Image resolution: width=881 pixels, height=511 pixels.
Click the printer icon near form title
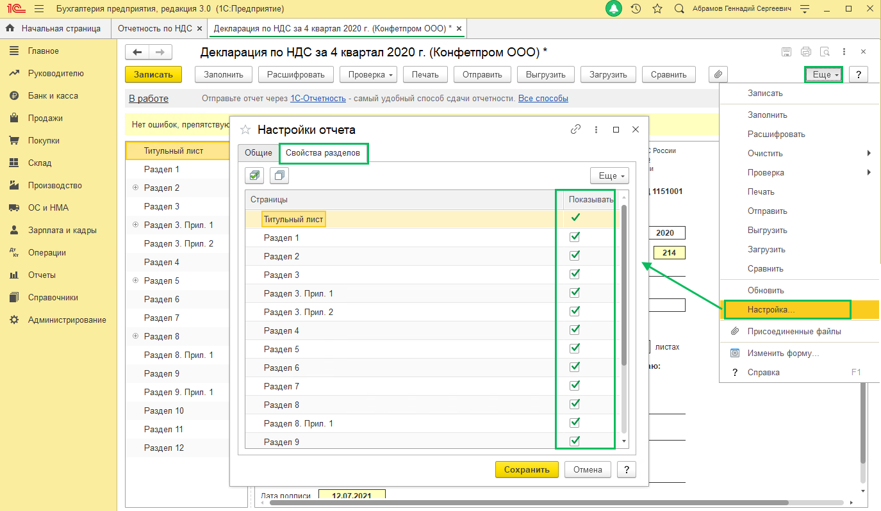pyautogui.click(x=806, y=52)
